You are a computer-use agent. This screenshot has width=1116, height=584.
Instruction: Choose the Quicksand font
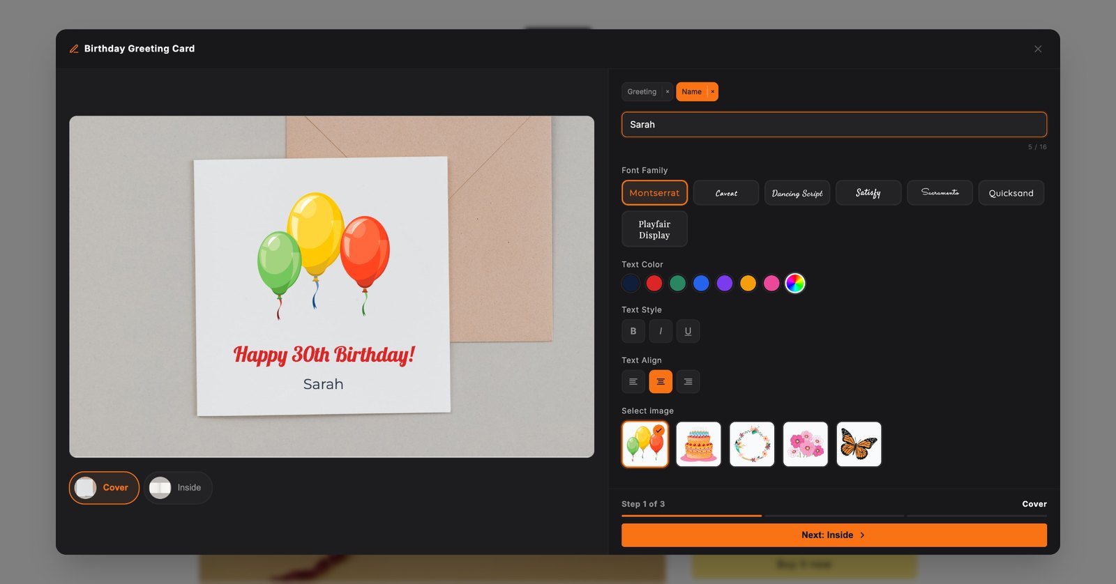click(x=1011, y=193)
